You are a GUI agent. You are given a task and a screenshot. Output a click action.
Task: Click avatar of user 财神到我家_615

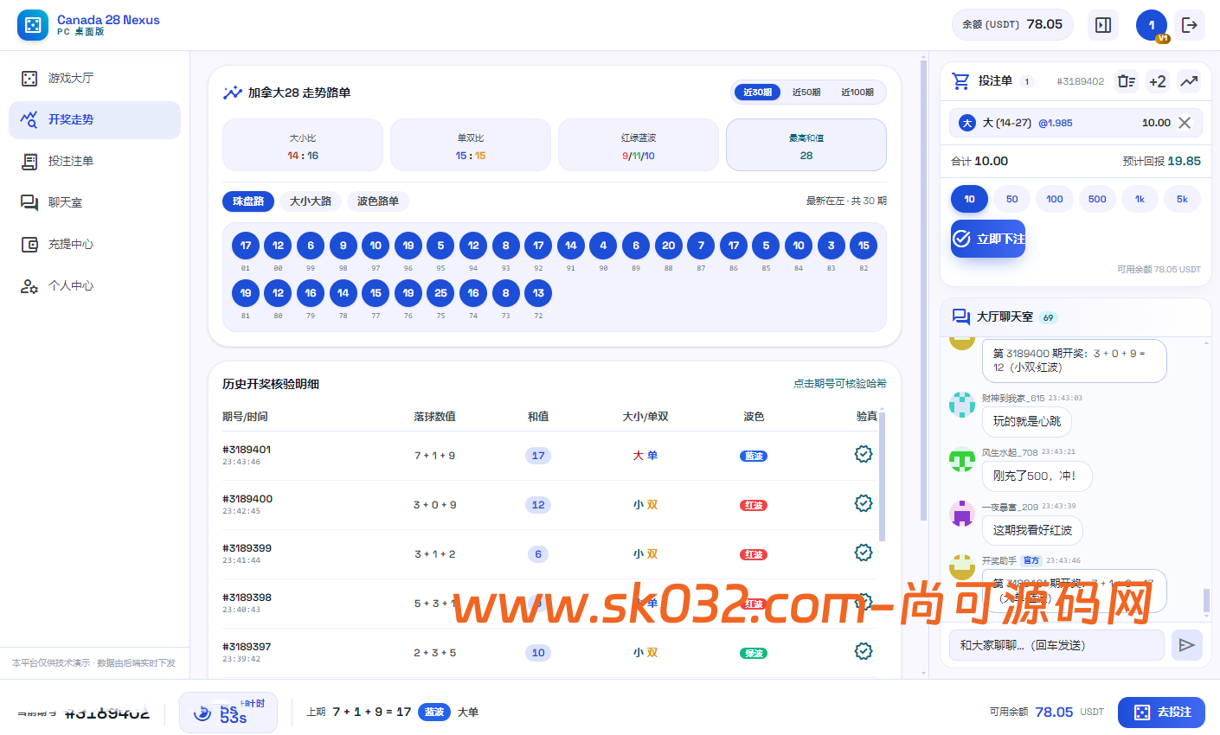tap(962, 405)
